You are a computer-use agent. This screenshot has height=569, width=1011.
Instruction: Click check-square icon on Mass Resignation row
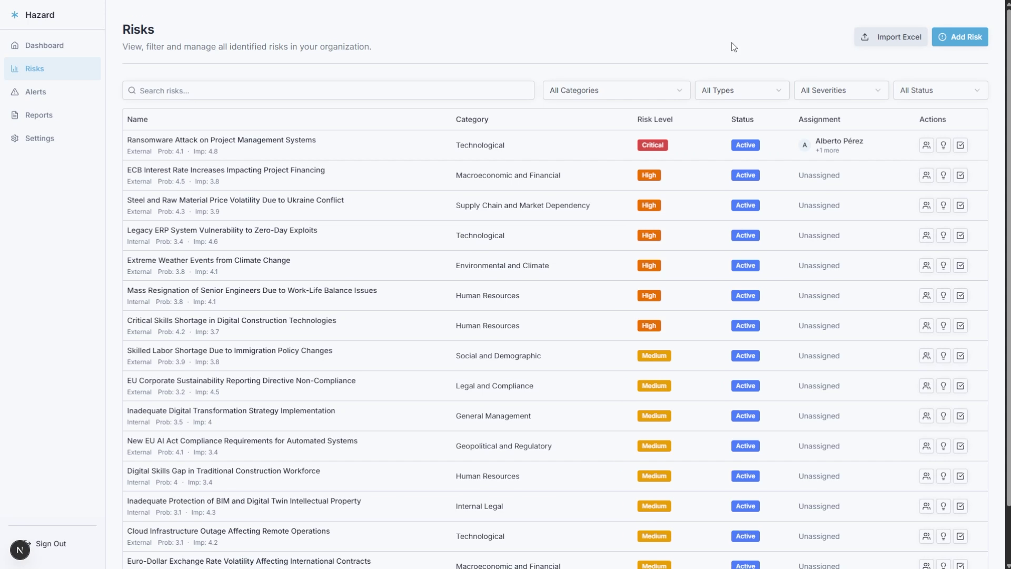pos(960,296)
